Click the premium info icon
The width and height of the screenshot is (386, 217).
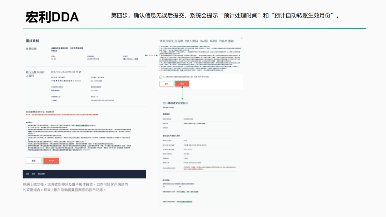pos(127,56)
